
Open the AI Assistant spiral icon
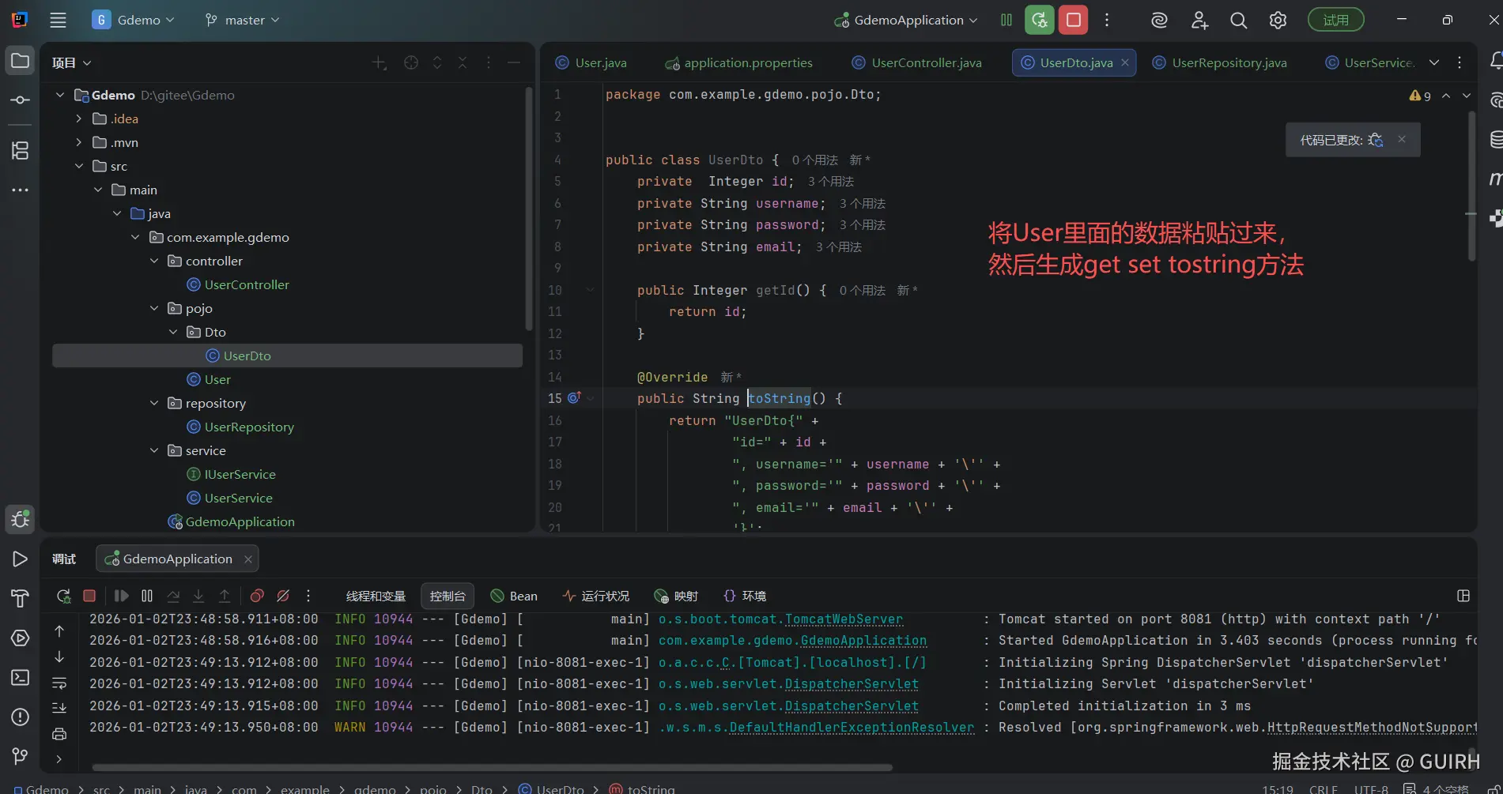coord(1159,21)
